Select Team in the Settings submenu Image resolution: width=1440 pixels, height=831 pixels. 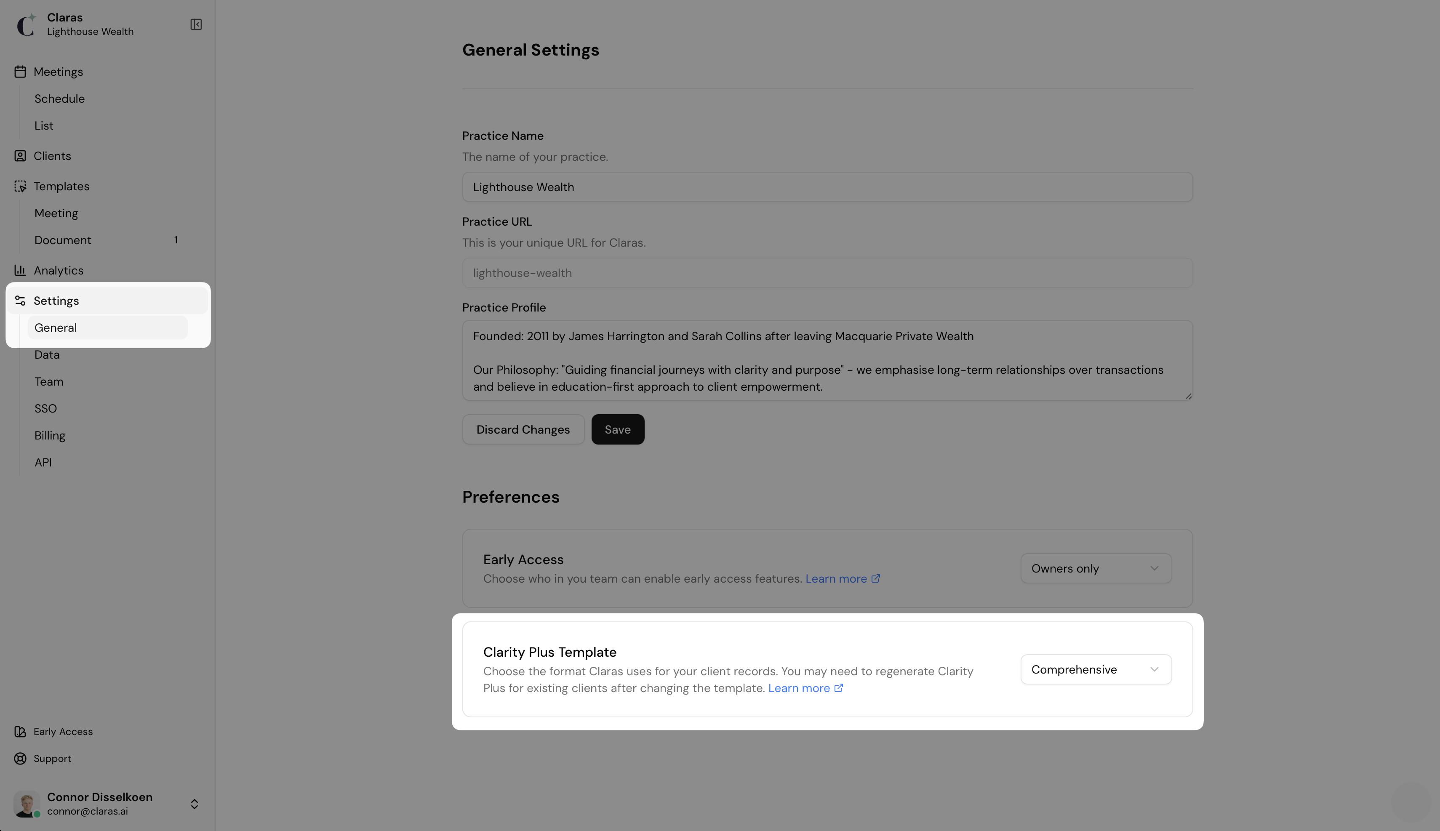[48, 382]
